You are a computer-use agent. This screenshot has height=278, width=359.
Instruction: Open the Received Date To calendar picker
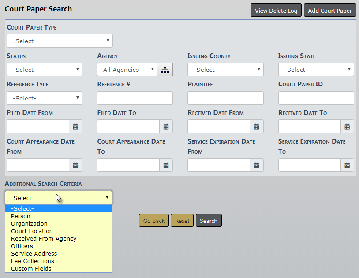pos(347,126)
